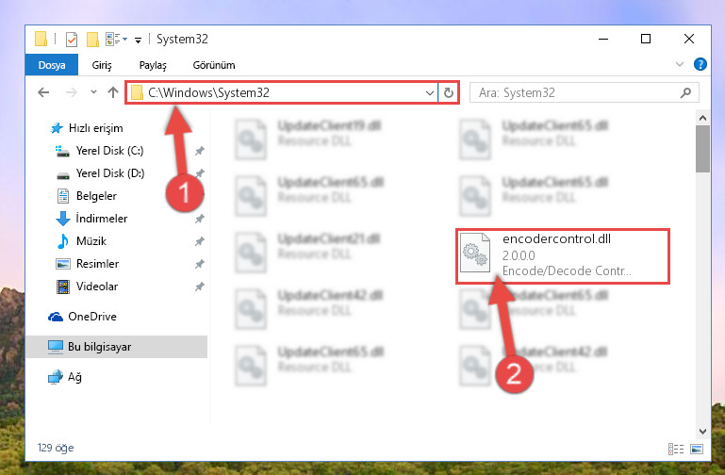Switch to large icons view icon
The height and width of the screenshot is (475, 725).
point(697,449)
